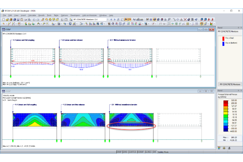
Task: Open the Calculate menu
Action: (x=32, y=15)
